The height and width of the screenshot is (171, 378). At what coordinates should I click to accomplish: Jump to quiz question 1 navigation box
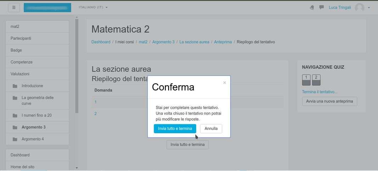click(306, 80)
